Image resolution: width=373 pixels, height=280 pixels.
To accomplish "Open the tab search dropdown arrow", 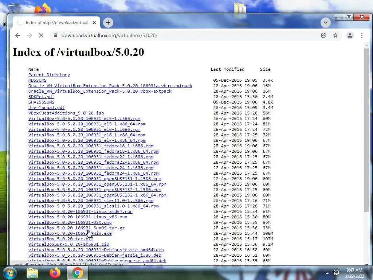I will click(325, 23).
